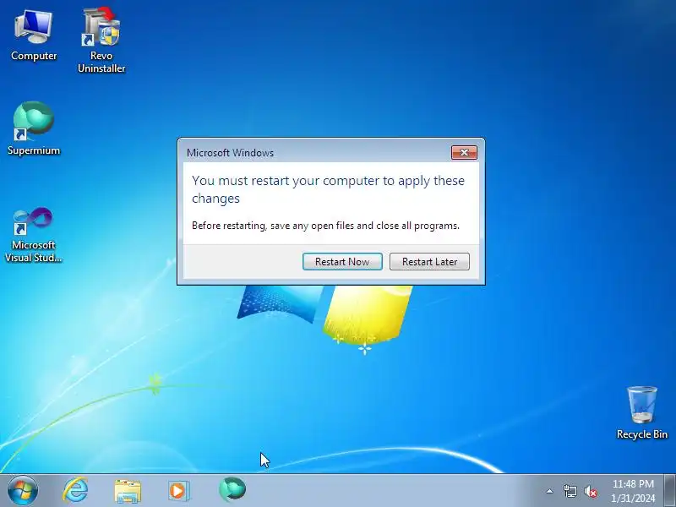Open the Windows Start menu orb
The image size is (676, 507).
pos(23,491)
